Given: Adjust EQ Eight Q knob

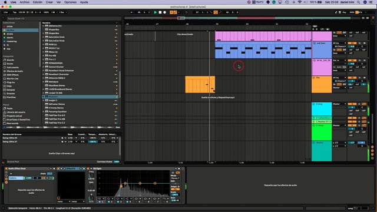Looking at the screenshot, I should (x=91, y=198).
